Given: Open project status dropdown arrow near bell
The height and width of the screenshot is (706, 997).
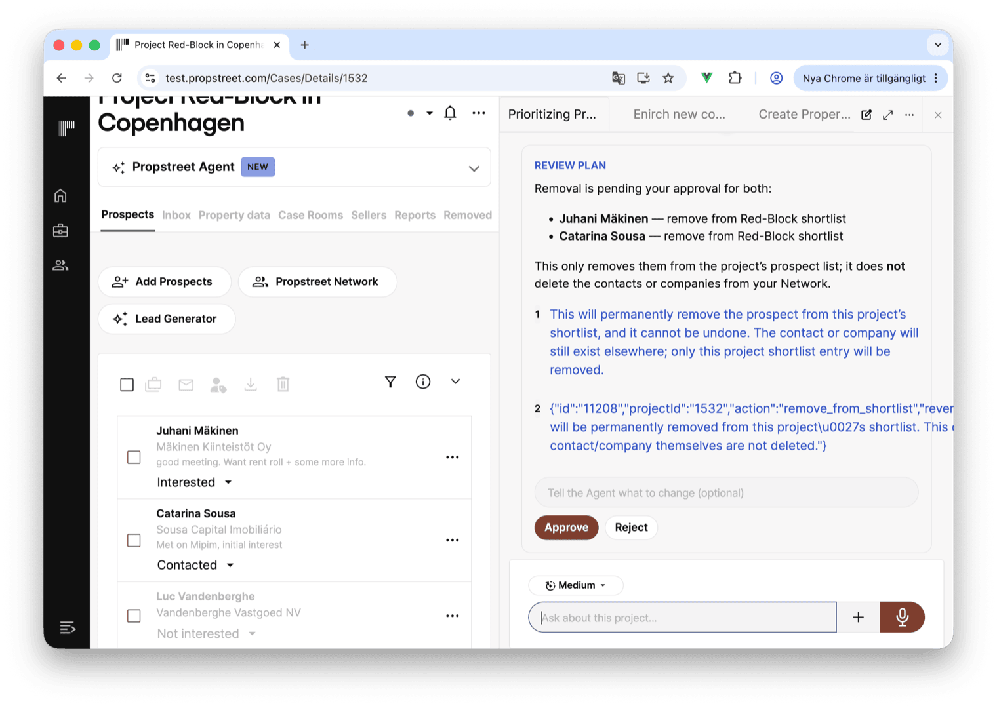Looking at the screenshot, I should point(430,113).
